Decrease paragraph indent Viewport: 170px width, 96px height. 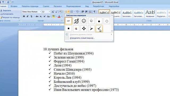point(83,12)
